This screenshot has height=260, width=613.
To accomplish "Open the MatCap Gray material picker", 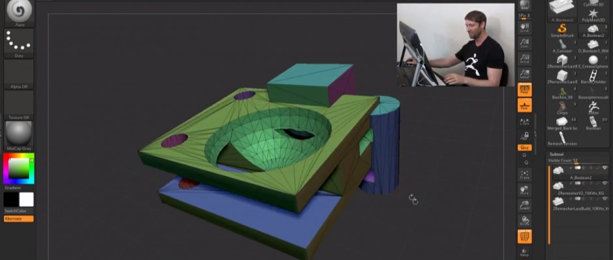I will (x=19, y=135).
